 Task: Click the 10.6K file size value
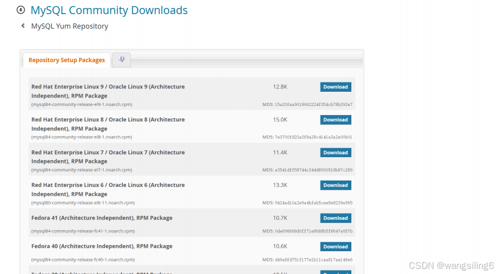(280, 246)
